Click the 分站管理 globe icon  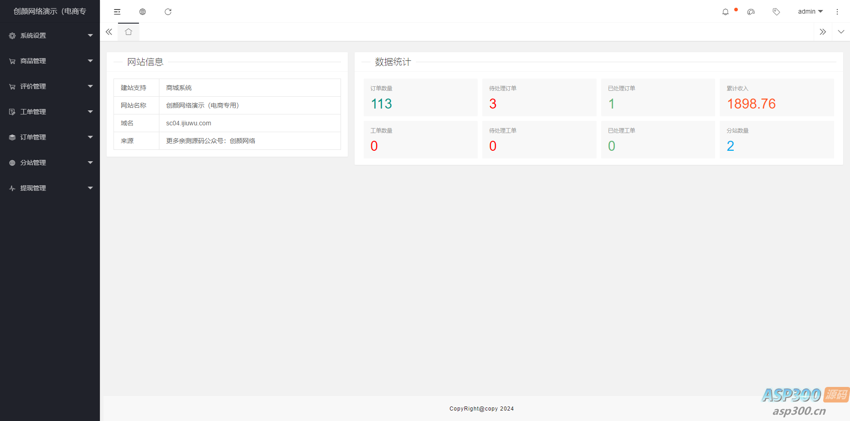pyautogui.click(x=12, y=163)
